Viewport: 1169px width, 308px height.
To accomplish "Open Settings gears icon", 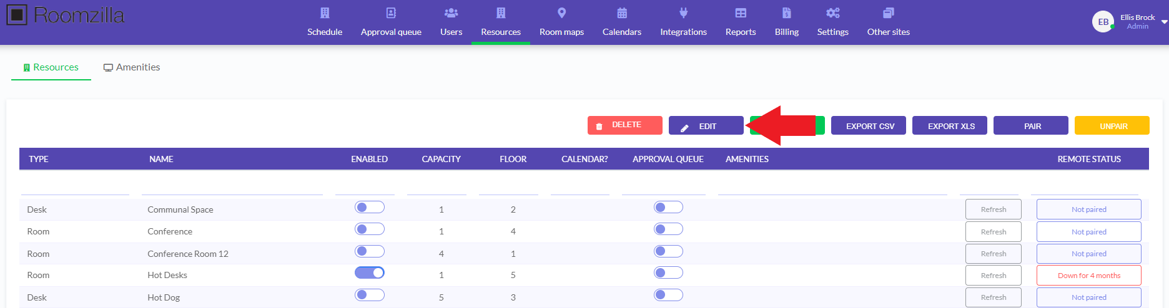I will tap(832, 13).
